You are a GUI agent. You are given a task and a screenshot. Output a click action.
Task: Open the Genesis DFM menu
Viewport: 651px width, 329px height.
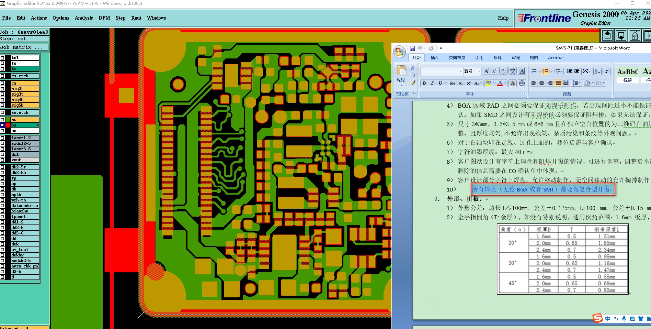point(104,18)
